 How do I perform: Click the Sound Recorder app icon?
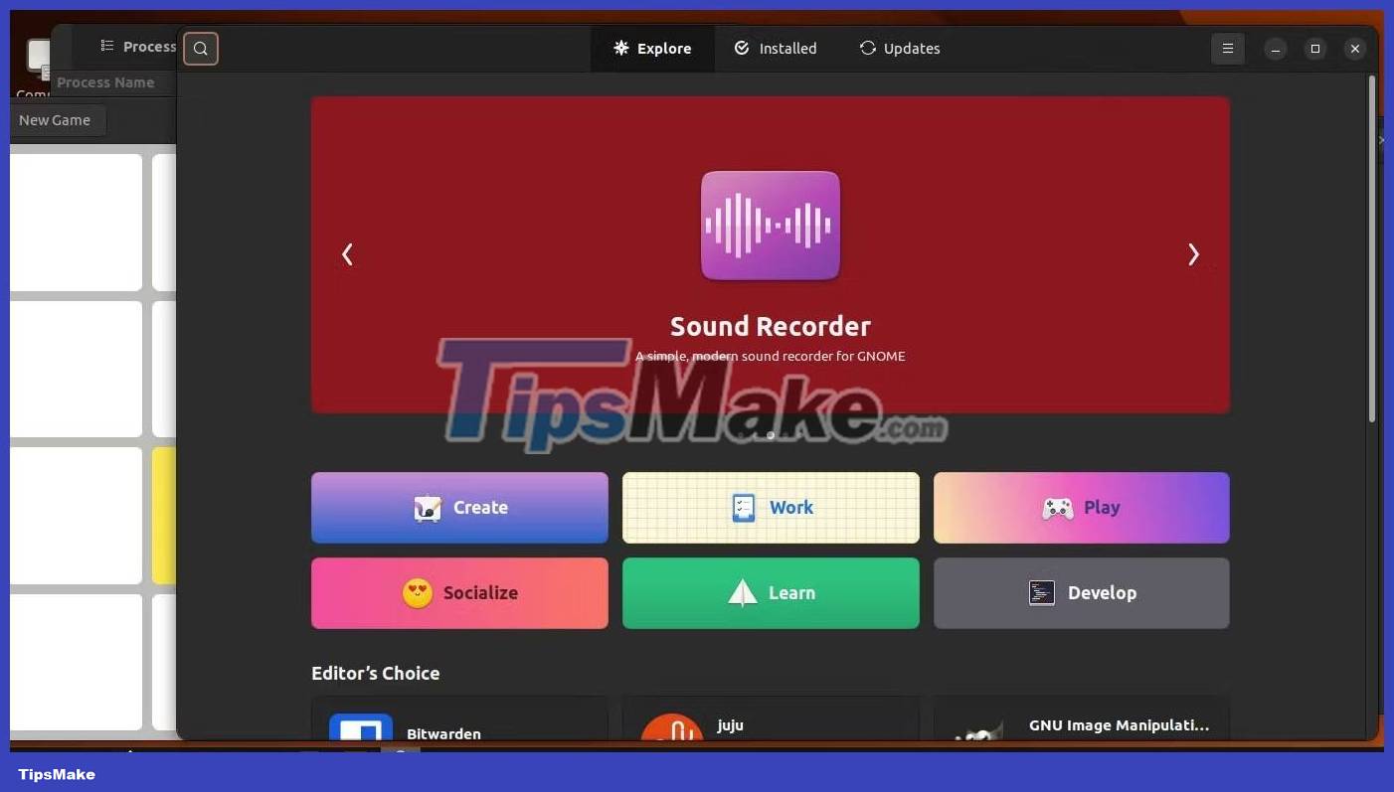click(x=771, y=226)
